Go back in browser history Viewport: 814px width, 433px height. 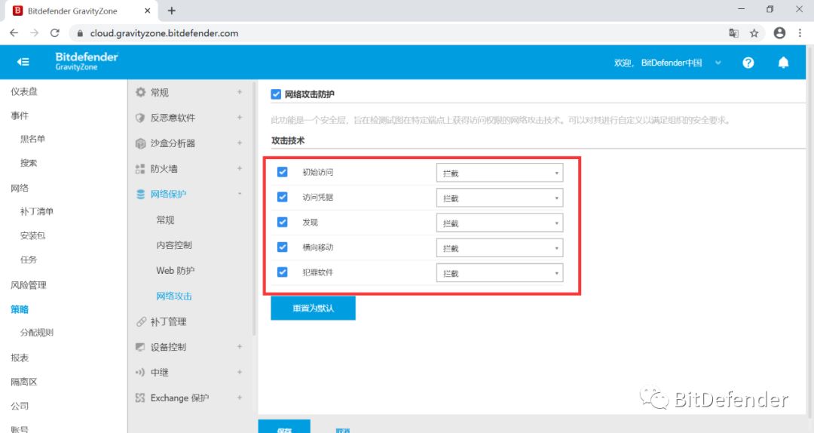[14, 32]
